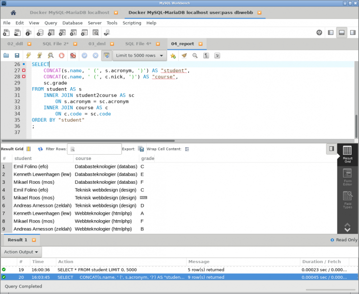Click error marker on line 27
Viewport: 359px width, 294px height.
pos(24,70)
